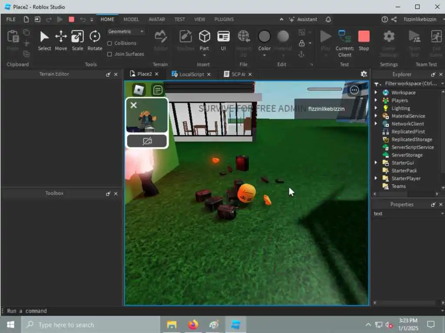The width and height of the screenshot is (445, 333).
Task: Open viewport settings gear icon
Action: click(x=364, y=74)
